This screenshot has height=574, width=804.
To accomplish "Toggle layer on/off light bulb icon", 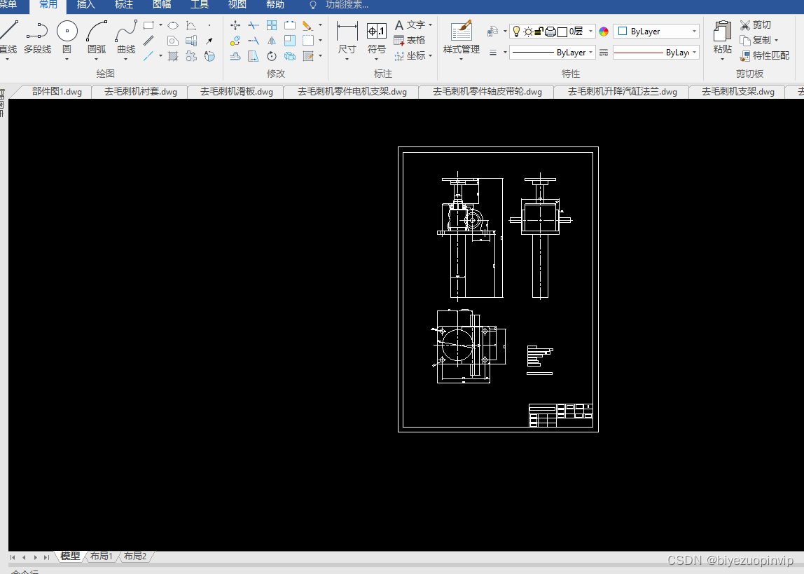I will (x=516, y=32).
